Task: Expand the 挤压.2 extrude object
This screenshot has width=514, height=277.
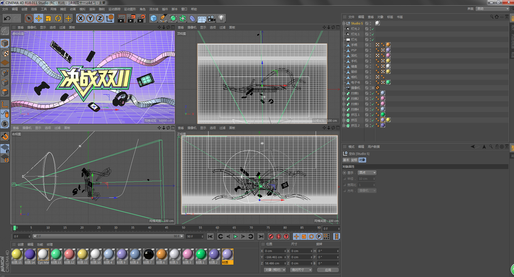Action: (344, 126)
